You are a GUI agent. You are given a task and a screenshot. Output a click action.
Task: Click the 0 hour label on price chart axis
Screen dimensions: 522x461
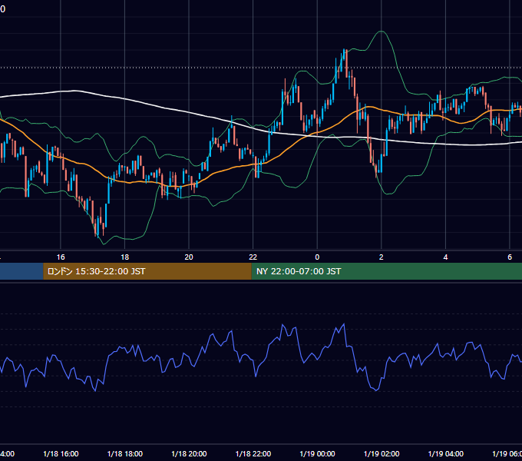pyautogui.click(x=317, y=257)
